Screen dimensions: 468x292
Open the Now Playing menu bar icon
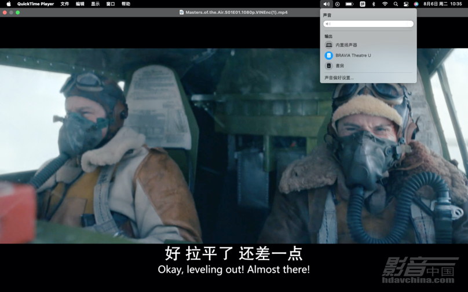pyautogui.click(x=338, y=4)
